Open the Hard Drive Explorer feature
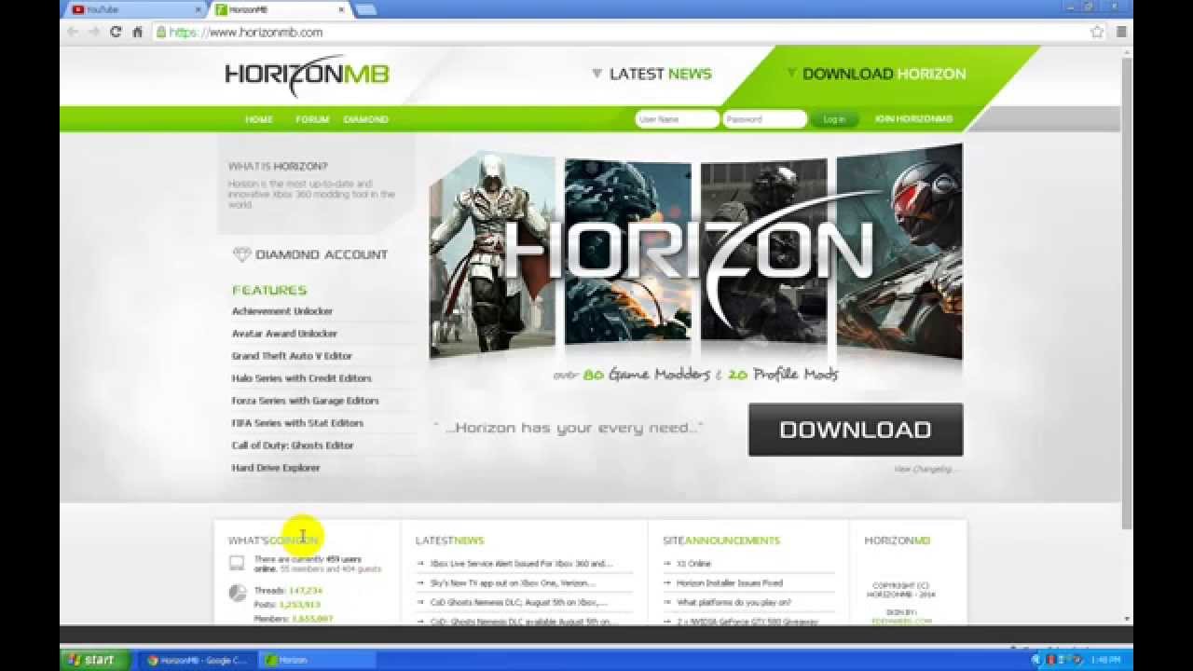1193x671 pixels. click(x=276, y=468)
